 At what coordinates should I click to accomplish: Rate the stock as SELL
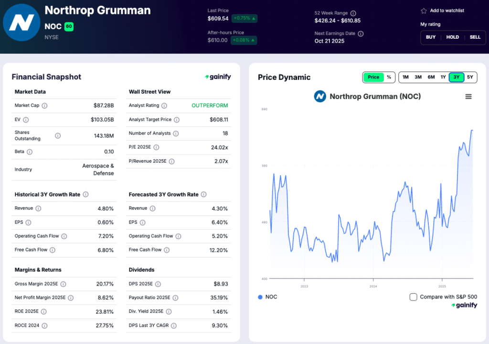click(x=475, y=37)
